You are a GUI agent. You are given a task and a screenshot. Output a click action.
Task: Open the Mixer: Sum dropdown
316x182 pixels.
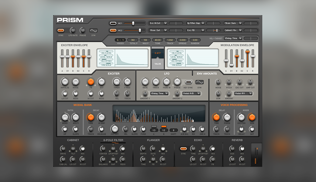233,23
